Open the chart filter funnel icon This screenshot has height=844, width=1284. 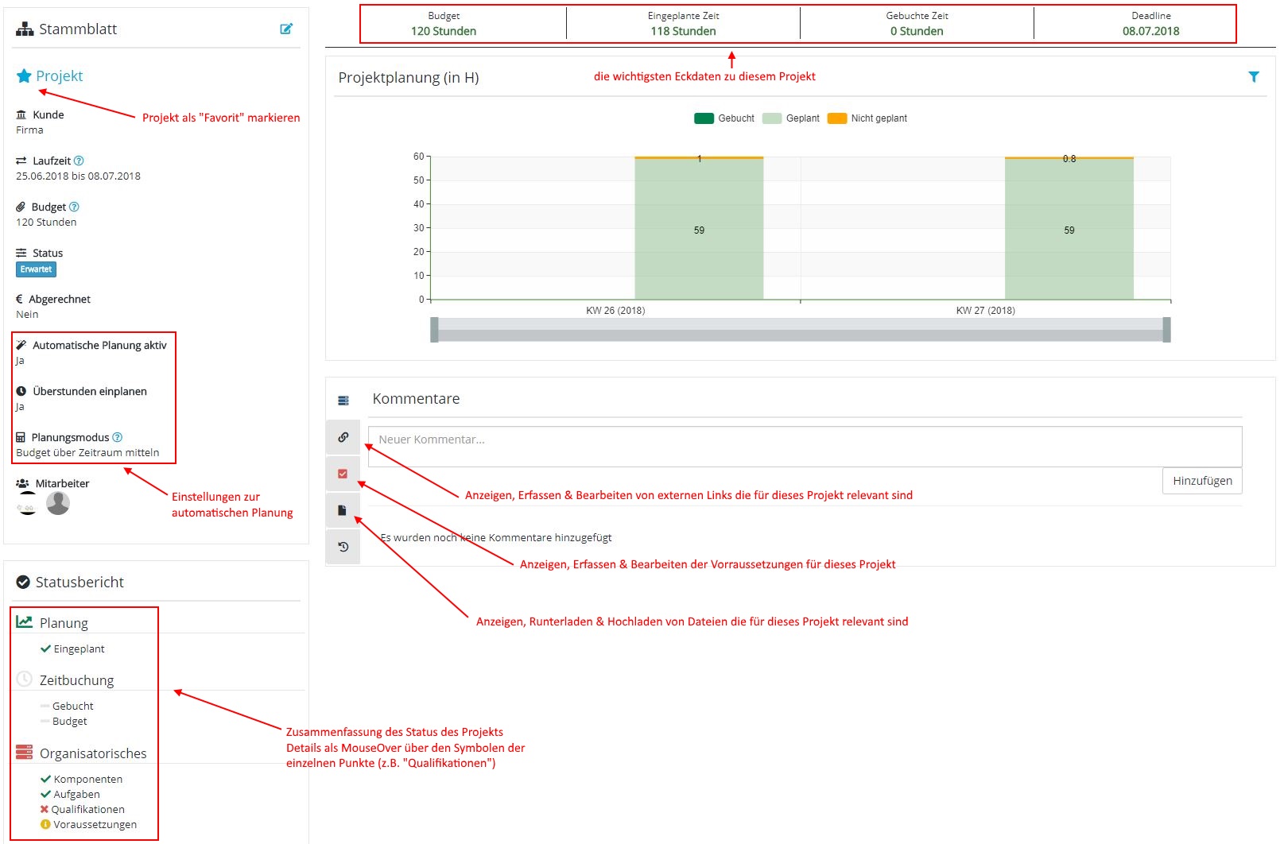pos(1253,77)
